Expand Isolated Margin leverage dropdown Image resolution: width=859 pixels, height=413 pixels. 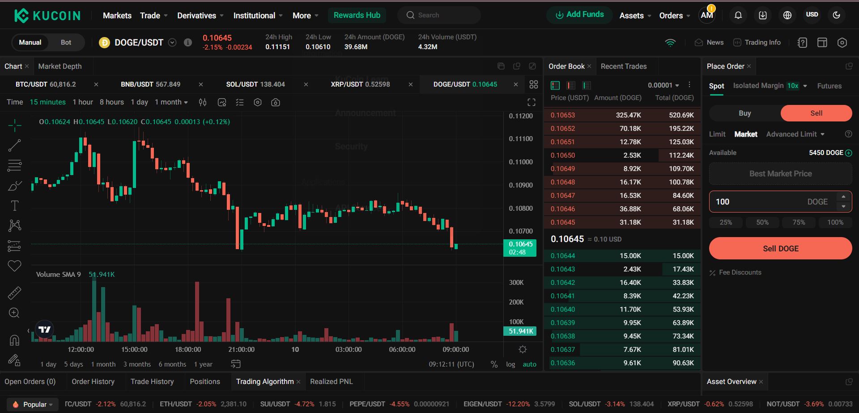(805, 86)
